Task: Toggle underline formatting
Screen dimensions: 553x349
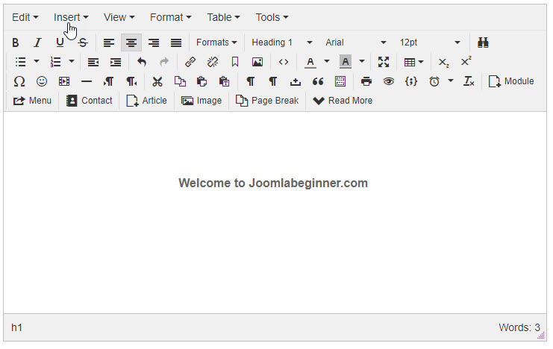Action: point(60,43)
